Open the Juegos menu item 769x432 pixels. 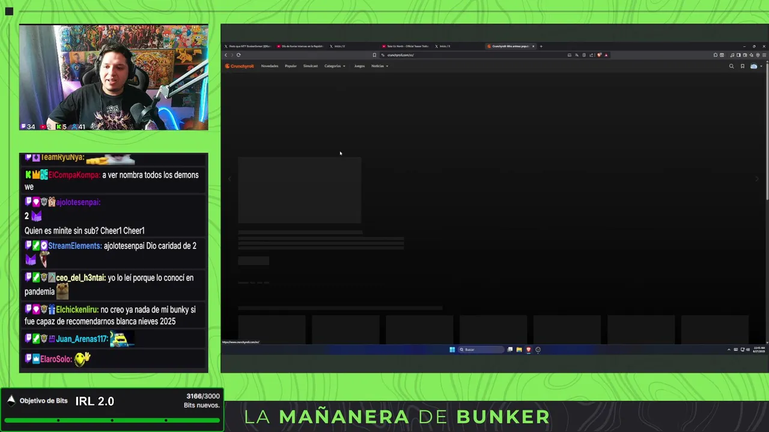(x=359, y=66)
